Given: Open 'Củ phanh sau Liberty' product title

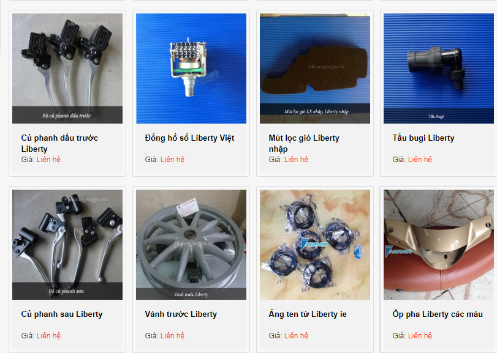Looking at the screenshot, I should tap(62, 314).
